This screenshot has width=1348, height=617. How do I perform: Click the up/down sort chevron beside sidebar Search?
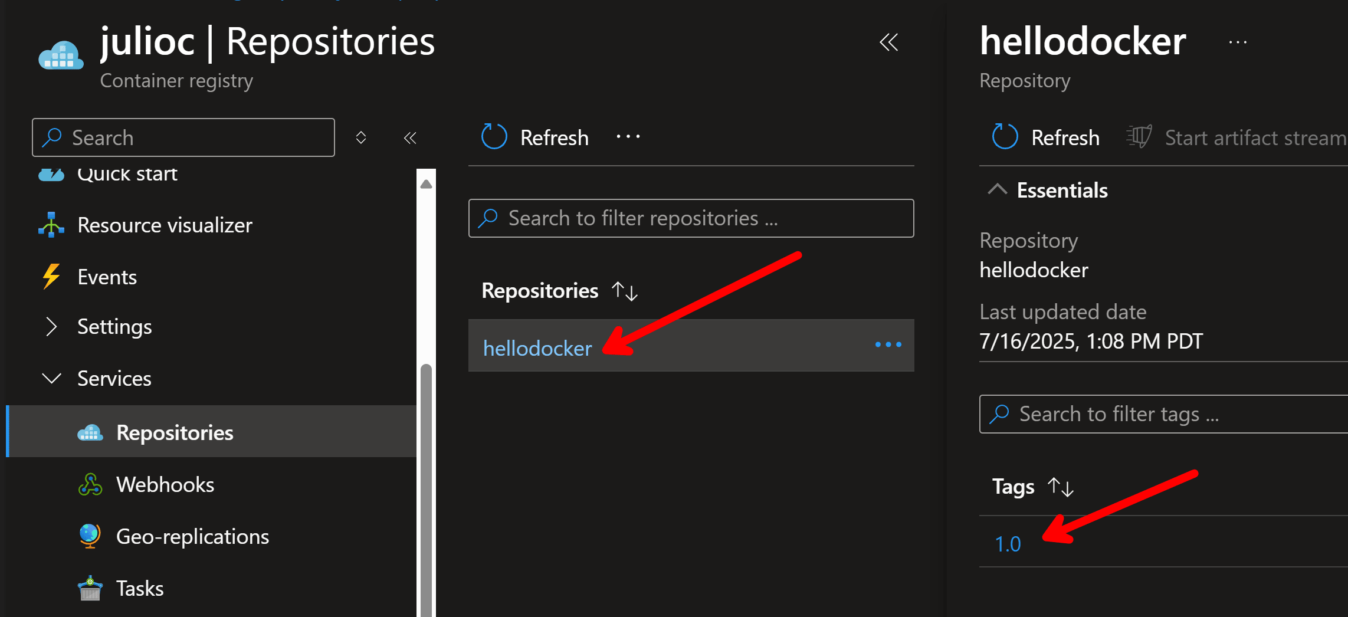[x=361, y=137]
